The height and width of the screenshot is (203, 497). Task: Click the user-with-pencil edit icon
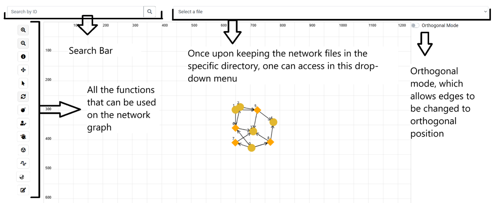pos(23,123)
